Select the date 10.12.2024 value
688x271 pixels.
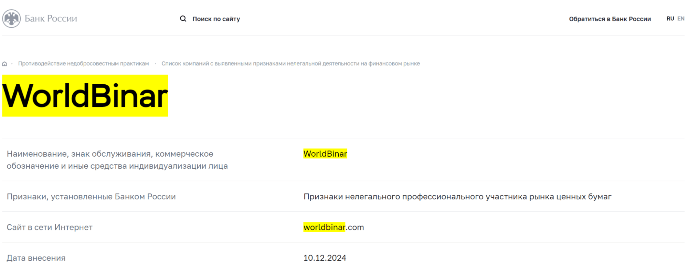click(325, 258)
